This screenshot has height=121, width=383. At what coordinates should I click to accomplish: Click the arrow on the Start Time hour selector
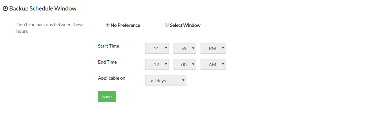(166, 48)
